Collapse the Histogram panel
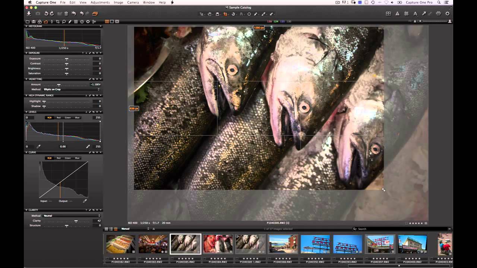477x268 pixels. pos(26,26)
